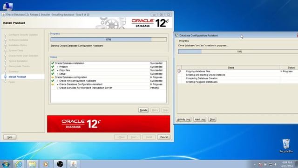
Task: Select Install Product step in sidebar
Action: 17,77
